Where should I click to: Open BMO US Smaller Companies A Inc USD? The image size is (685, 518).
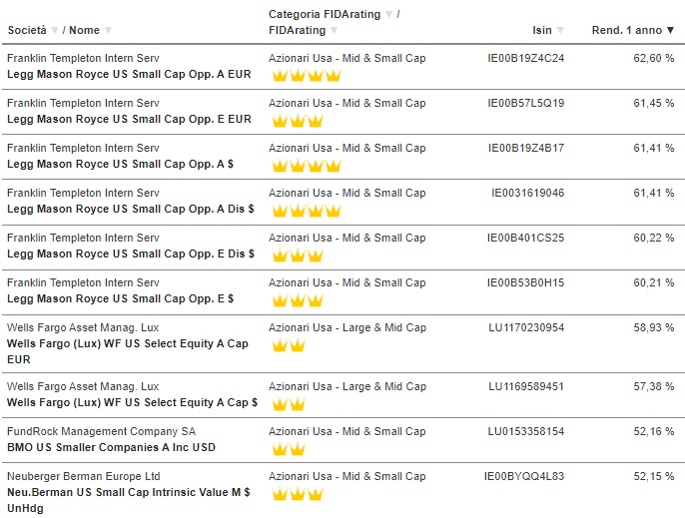[112, 447]
